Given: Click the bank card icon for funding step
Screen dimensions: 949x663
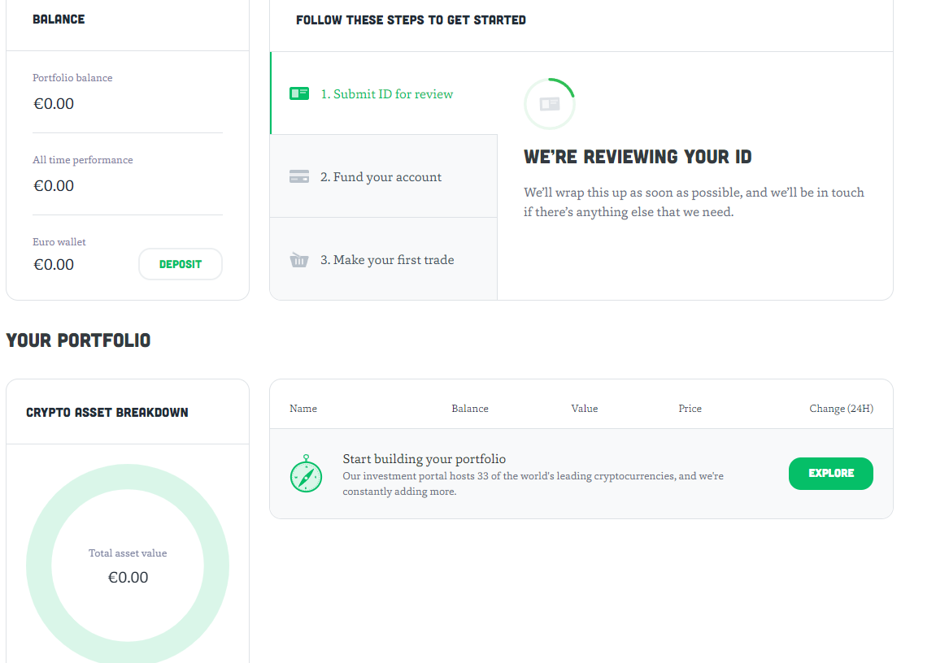Looking at the screenshot, I should click(x=298, y=175).
